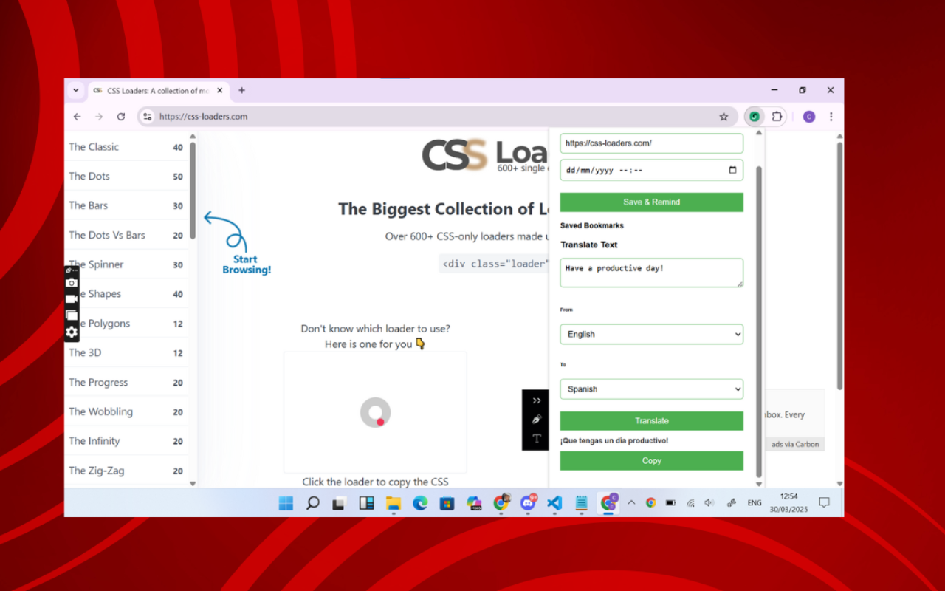Go back in browser history

point(78,117)
